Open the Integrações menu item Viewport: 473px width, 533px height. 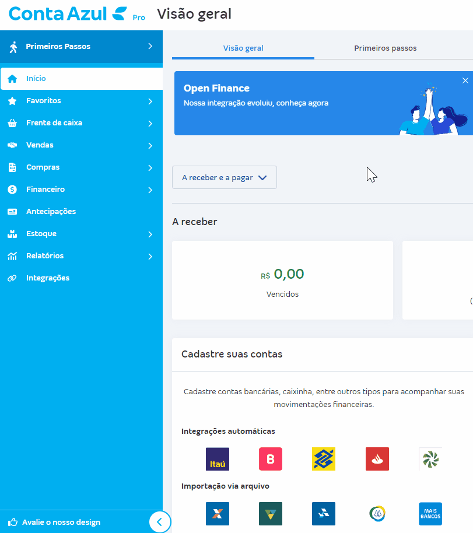(82, 278)
